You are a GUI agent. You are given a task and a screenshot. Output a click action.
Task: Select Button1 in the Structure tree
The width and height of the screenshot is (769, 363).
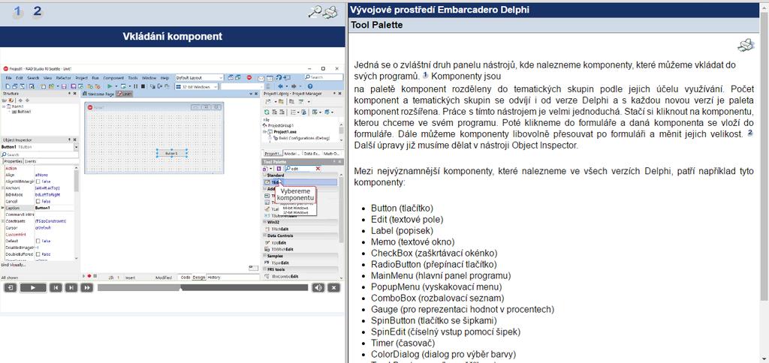click(23, 112)
